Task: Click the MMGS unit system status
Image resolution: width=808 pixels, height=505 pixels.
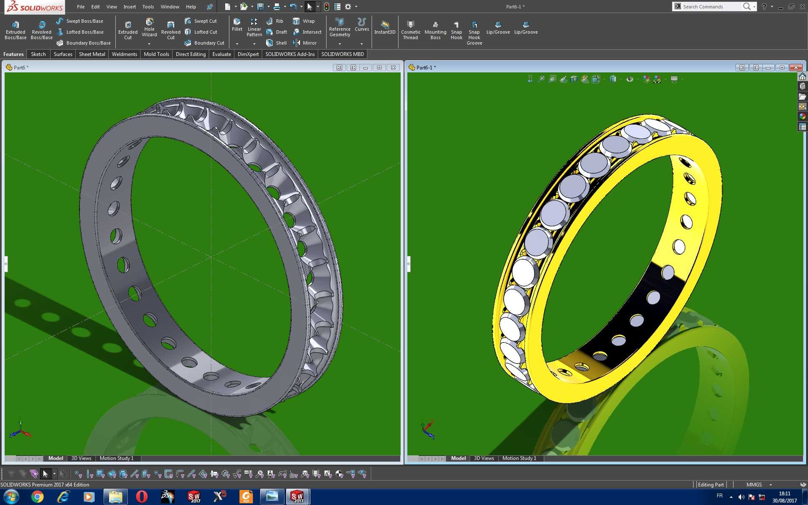Action: pos(754,485)
